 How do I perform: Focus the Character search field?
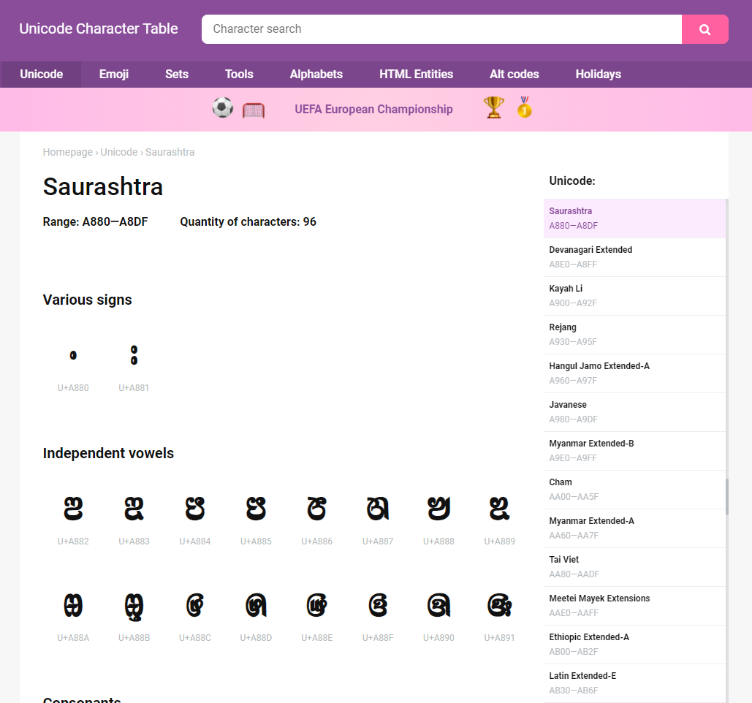tap(441, 29)
